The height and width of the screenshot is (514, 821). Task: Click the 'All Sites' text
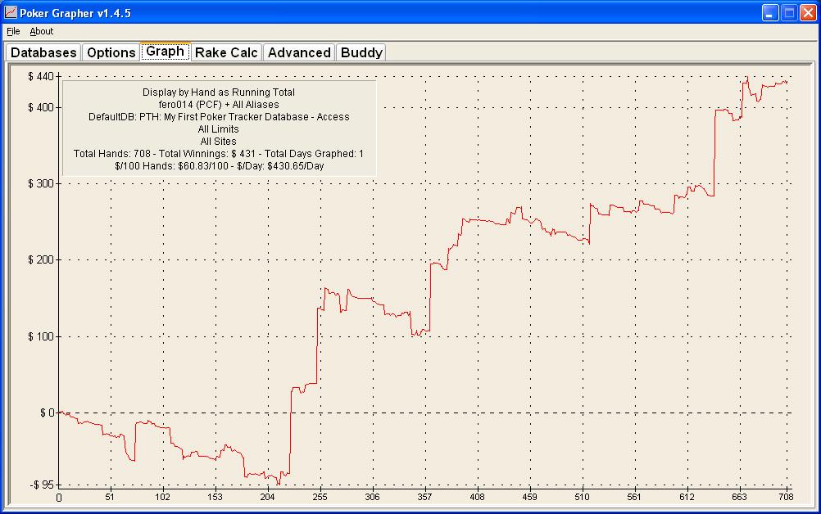pos(218,141)
